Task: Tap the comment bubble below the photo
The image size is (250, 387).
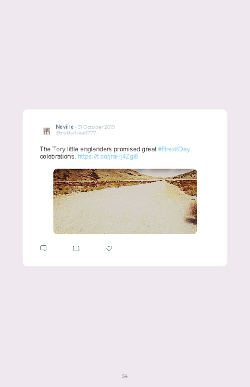Action: tap(44, 248)
